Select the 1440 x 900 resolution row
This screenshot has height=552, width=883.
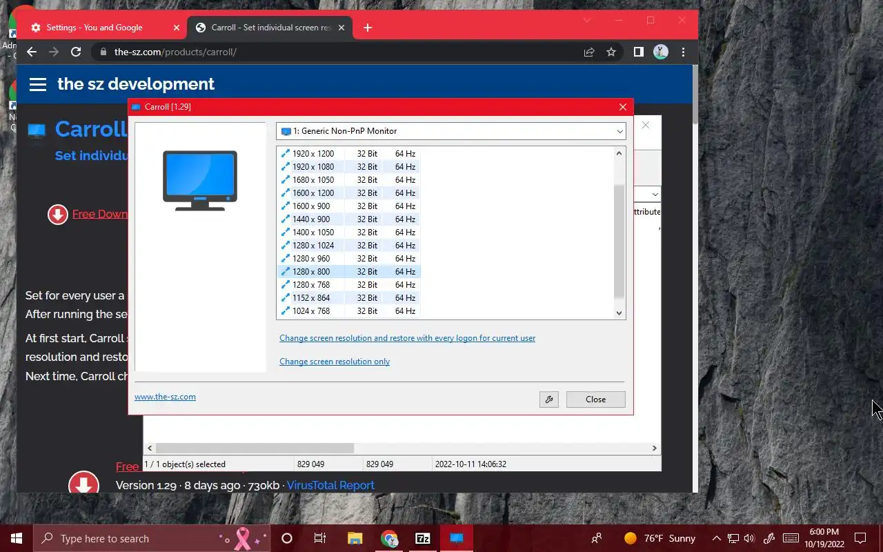click(348, 219)
